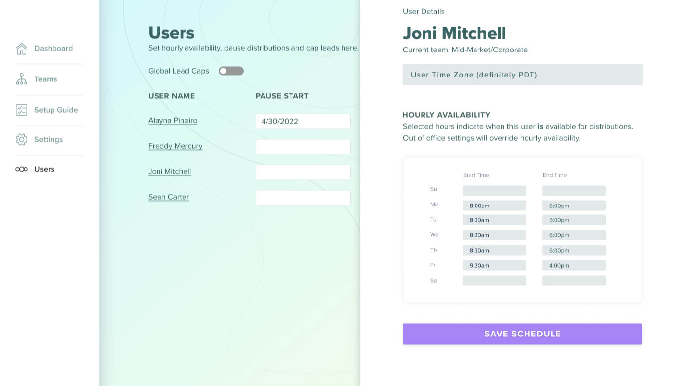This screenshot has width=687, height=386.
Task: Open Setup Guide from sidebar menu
Action: (x=56, y=110)
